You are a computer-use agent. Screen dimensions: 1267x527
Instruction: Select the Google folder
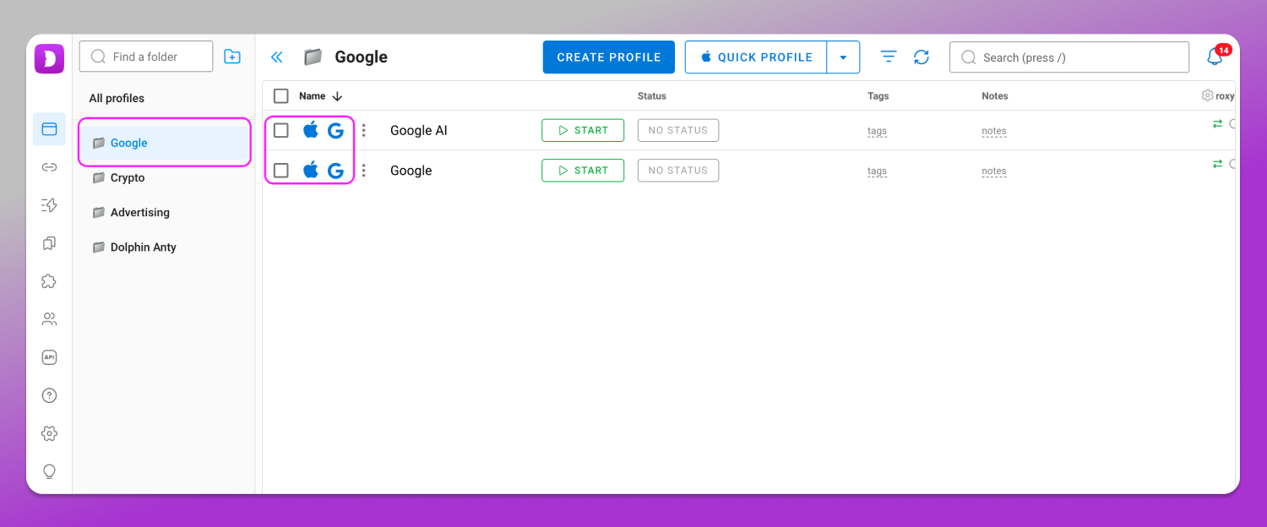coord(165,143)
